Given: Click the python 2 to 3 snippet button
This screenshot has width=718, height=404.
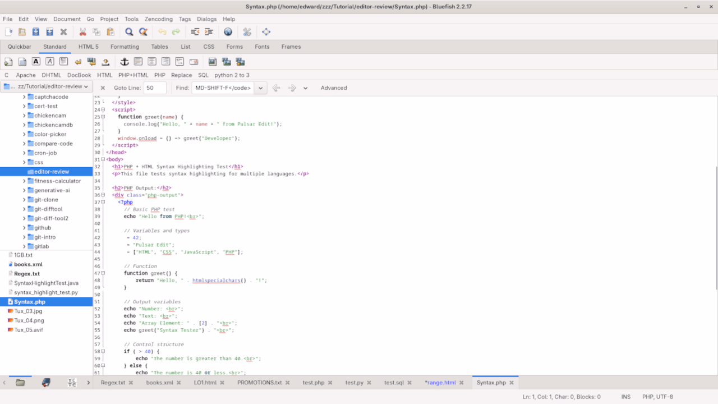Looking at the screenshot, I should click(232, 75).
